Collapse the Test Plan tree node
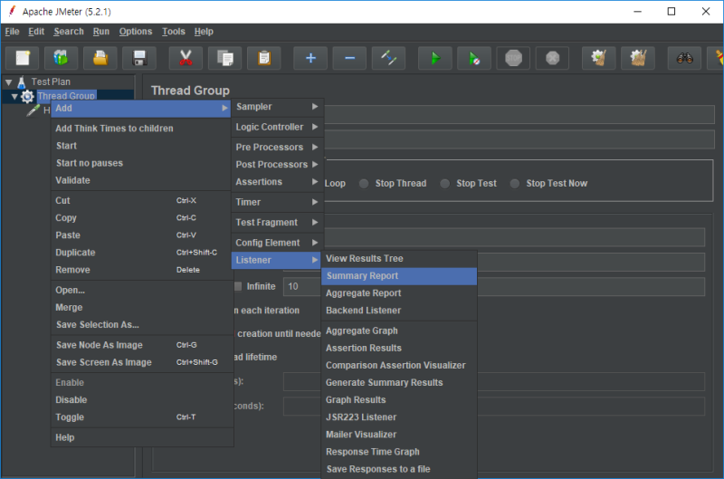Viewport: 724px width, 479px height. pyautogui.click(x=8, y=82)
